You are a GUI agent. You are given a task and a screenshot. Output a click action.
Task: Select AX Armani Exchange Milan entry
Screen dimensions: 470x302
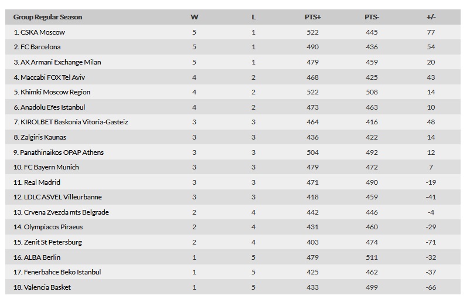(x=57, y=62)
